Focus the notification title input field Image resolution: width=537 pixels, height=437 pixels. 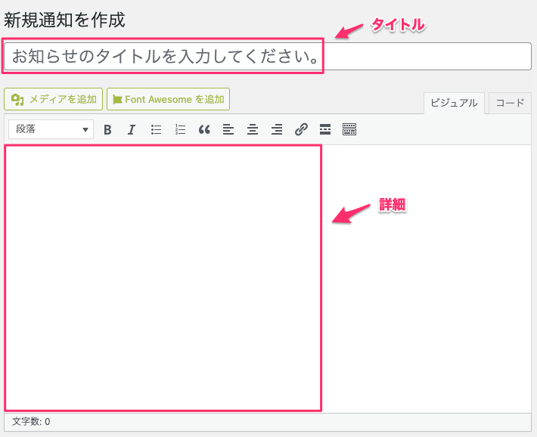tap(268, 57)
